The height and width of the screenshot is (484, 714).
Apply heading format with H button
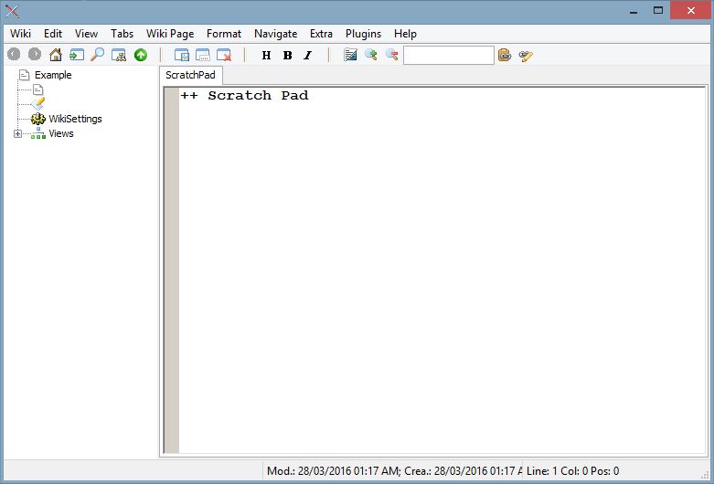[266, 56]
